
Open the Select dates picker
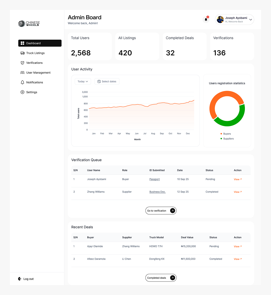(x=107, y=81)
